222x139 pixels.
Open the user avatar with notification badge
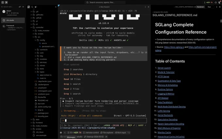pyautogui.click(x=220, y=2)
